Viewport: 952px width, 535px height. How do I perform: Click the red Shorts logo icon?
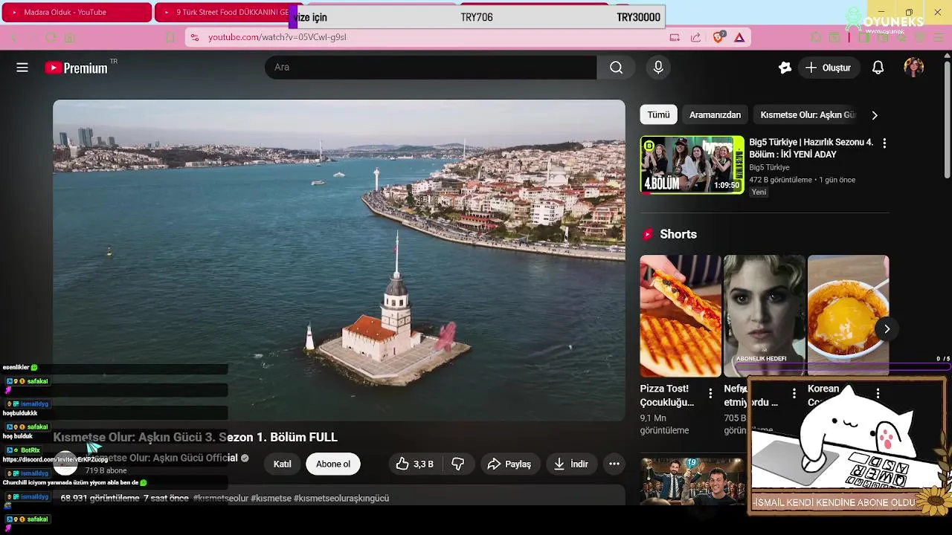click(x=647, y=234)
